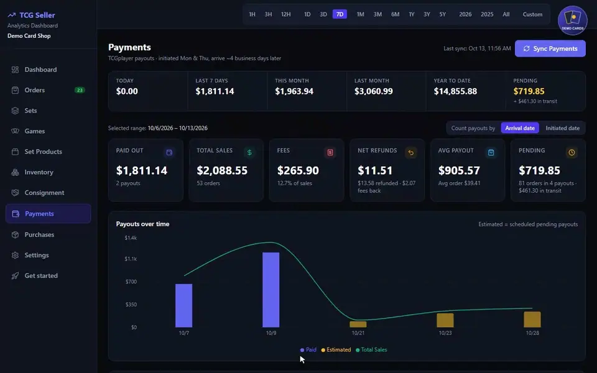Open the Custom date range option

click(x=532, y=14)
